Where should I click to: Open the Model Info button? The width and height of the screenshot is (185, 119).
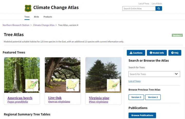click(157, 53)
